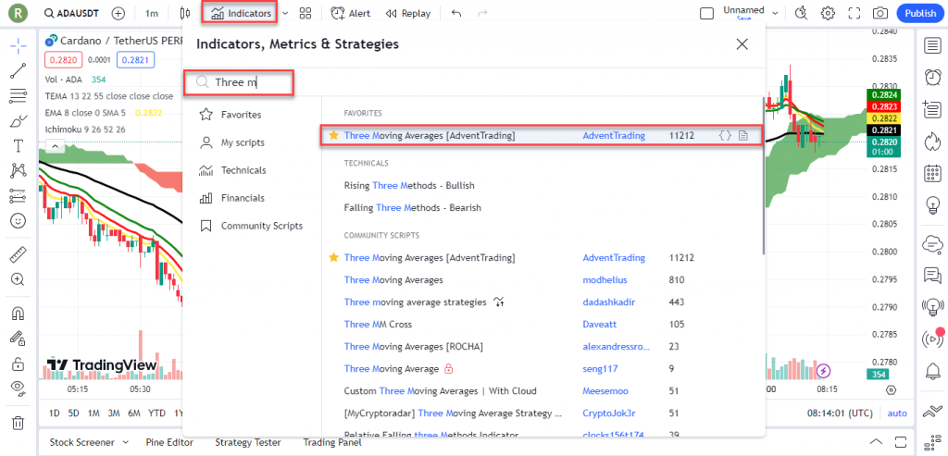Open the emoji icons tool
This screenshot has width=948, height=456.
(19, 220)
